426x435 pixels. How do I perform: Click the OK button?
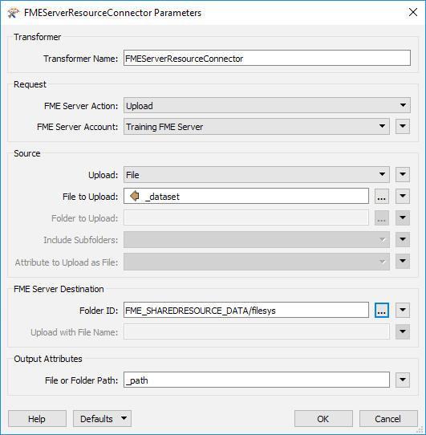click(x=323, y=419)
